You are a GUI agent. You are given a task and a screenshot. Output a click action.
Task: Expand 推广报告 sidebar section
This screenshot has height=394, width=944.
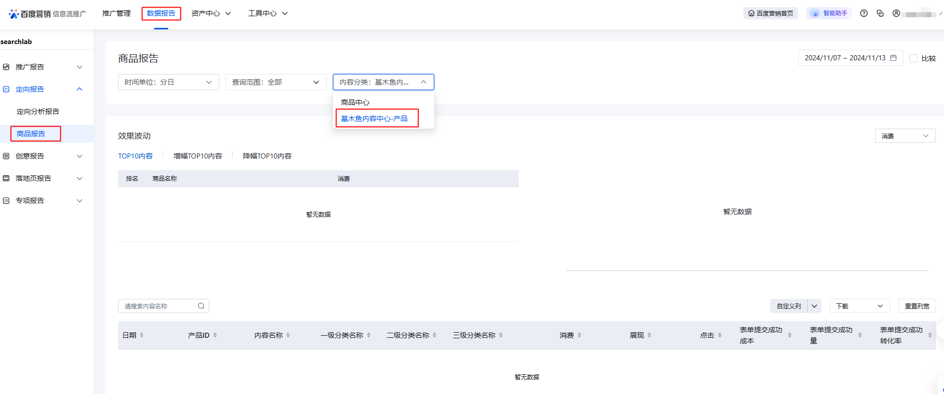coord(80,67)
